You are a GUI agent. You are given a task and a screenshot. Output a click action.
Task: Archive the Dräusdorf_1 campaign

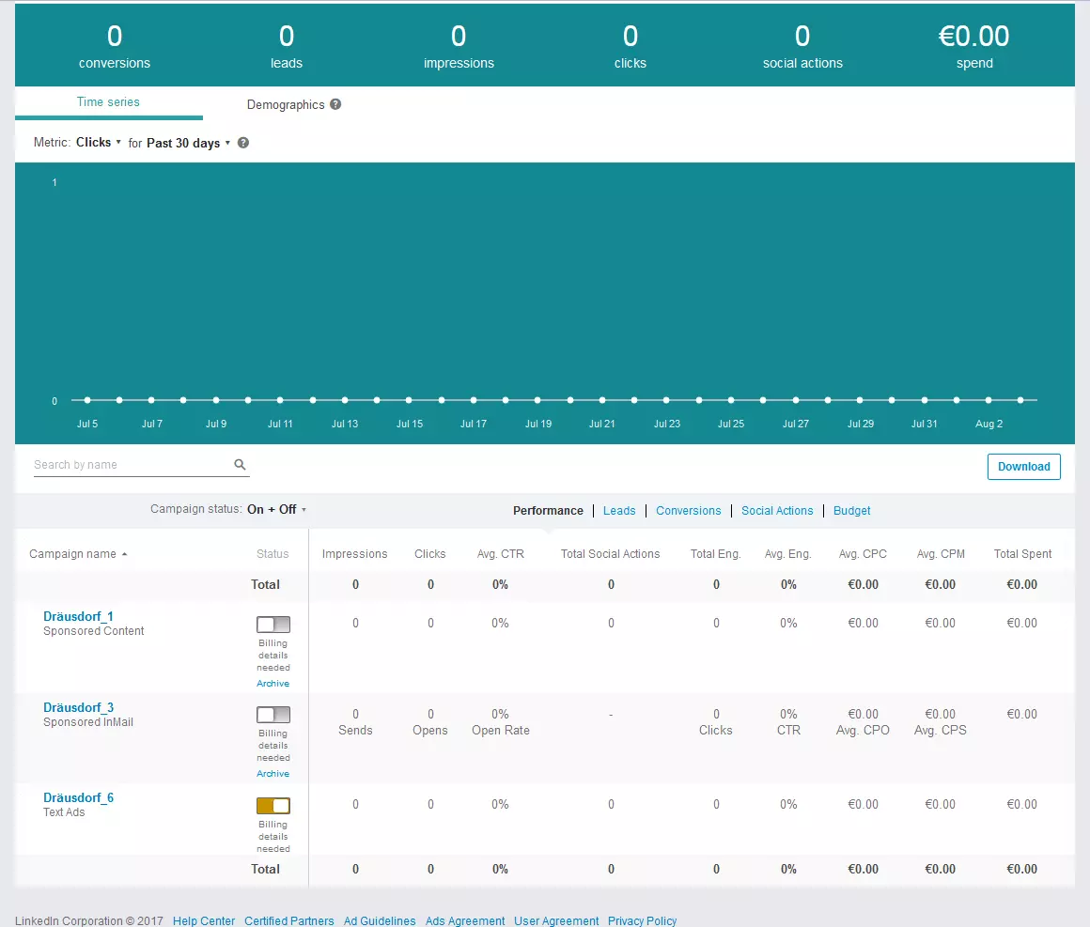pos(273,683)
